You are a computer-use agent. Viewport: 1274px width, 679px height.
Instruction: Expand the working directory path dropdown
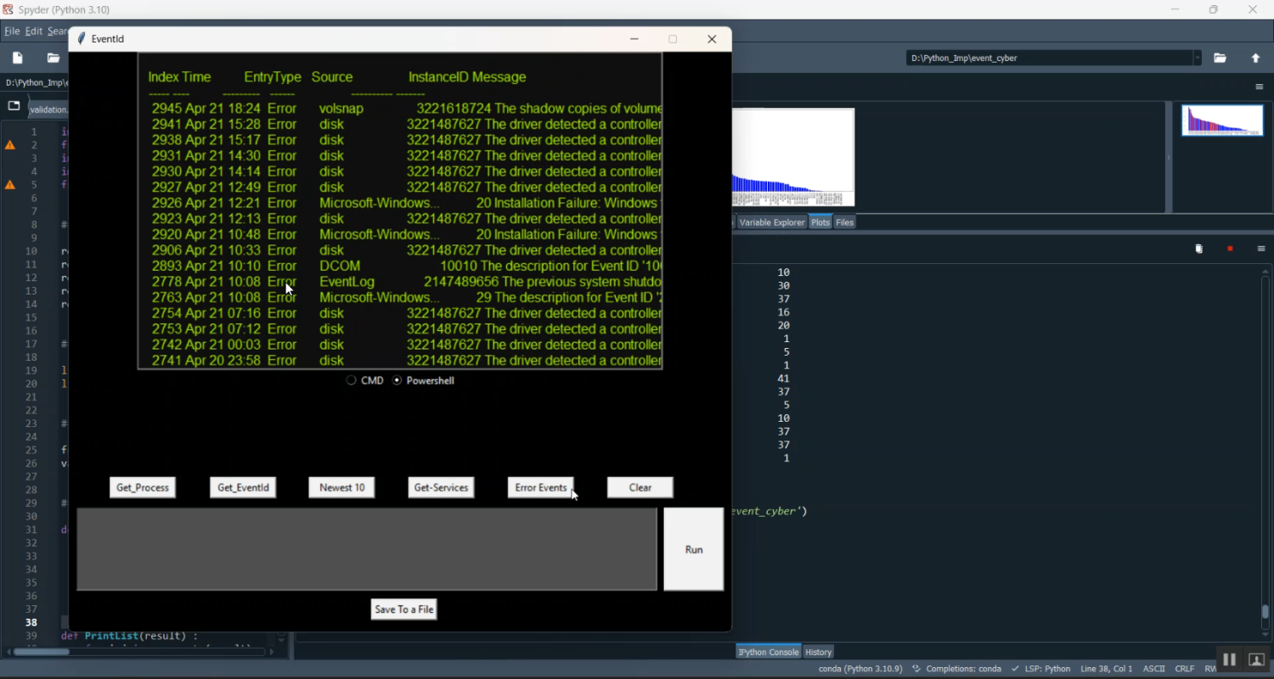click(1198, 58)
